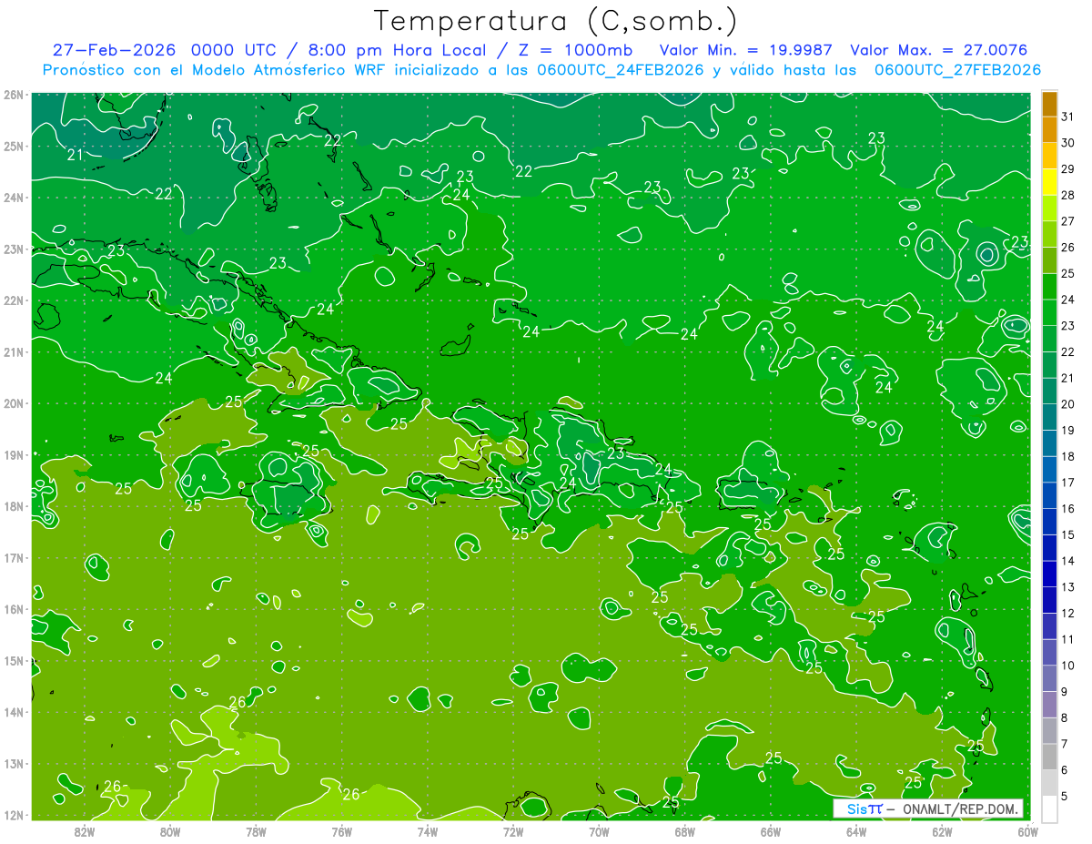Pick legend swatch between 22 and 23
This screenshot has height=844, width=1092.
pyautogui.click(x=1049, y=339)
